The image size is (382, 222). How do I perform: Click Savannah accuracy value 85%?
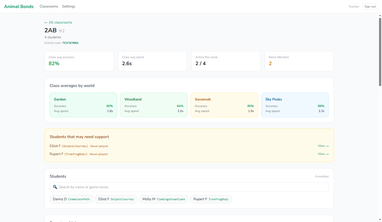pos(251,106)
